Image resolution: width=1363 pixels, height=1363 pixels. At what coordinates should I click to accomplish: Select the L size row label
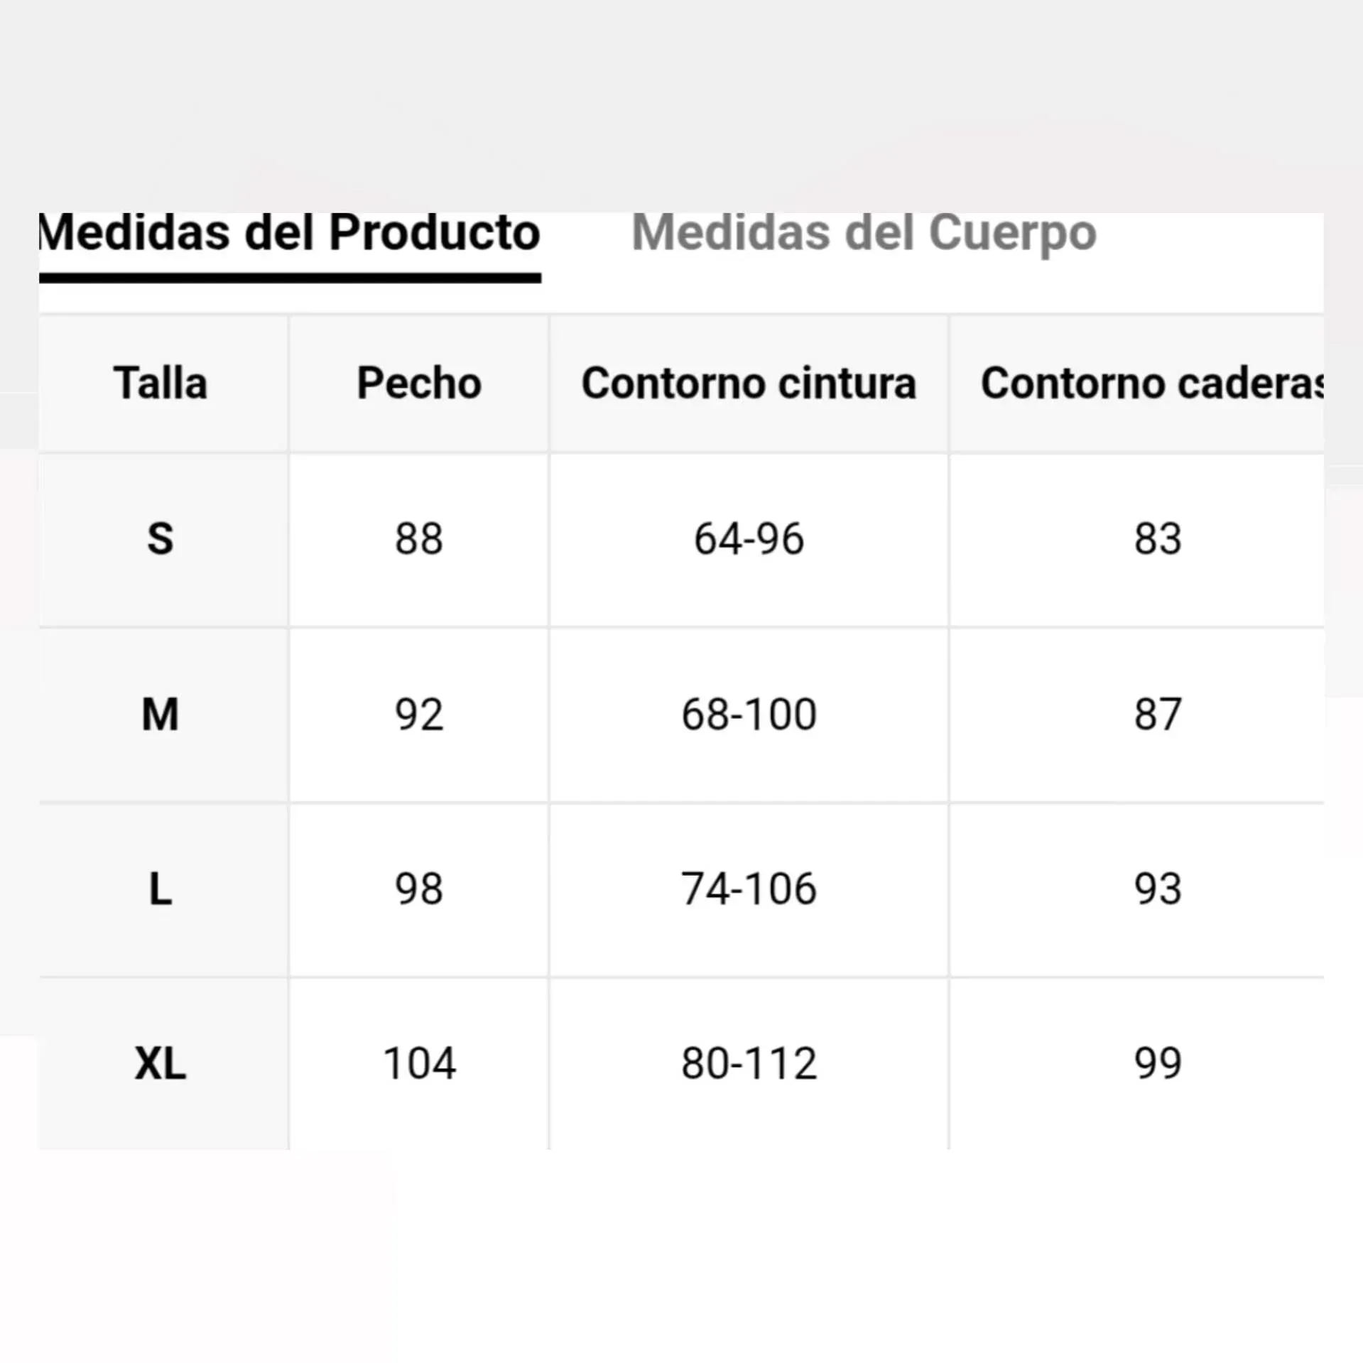(161, 889)
